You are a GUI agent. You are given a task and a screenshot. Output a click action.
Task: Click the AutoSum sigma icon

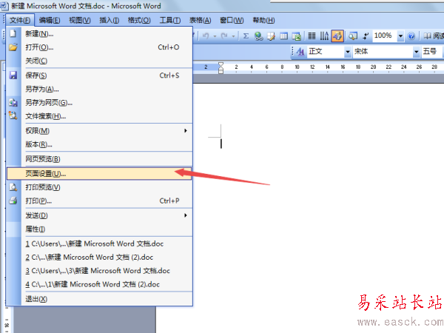(x=246, y=36)
